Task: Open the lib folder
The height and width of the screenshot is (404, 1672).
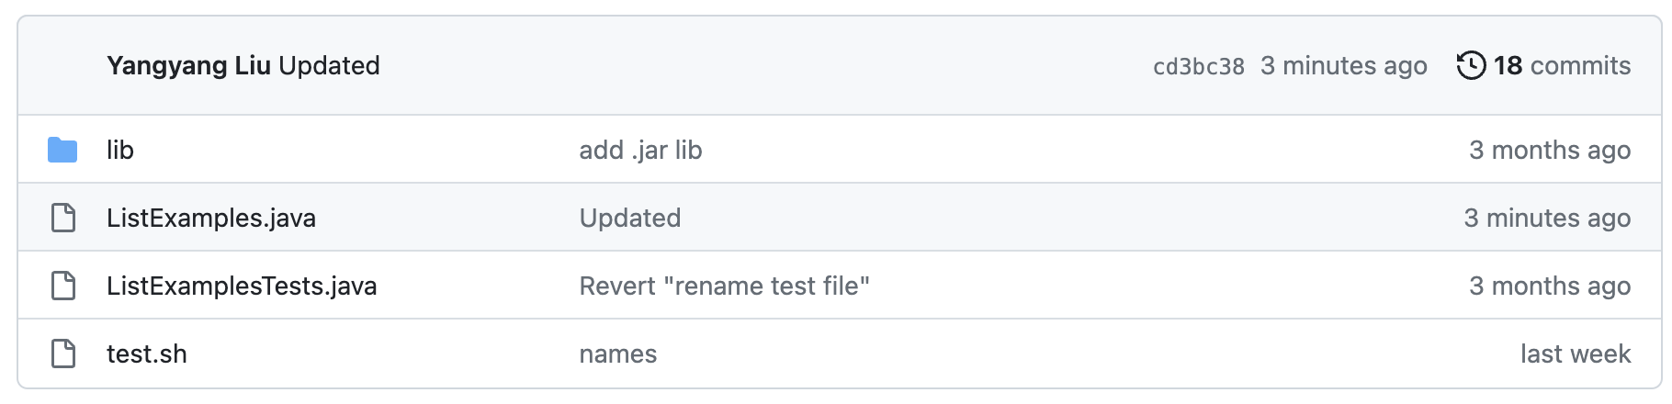Action: pyautogui.click(x=120, y=150)
